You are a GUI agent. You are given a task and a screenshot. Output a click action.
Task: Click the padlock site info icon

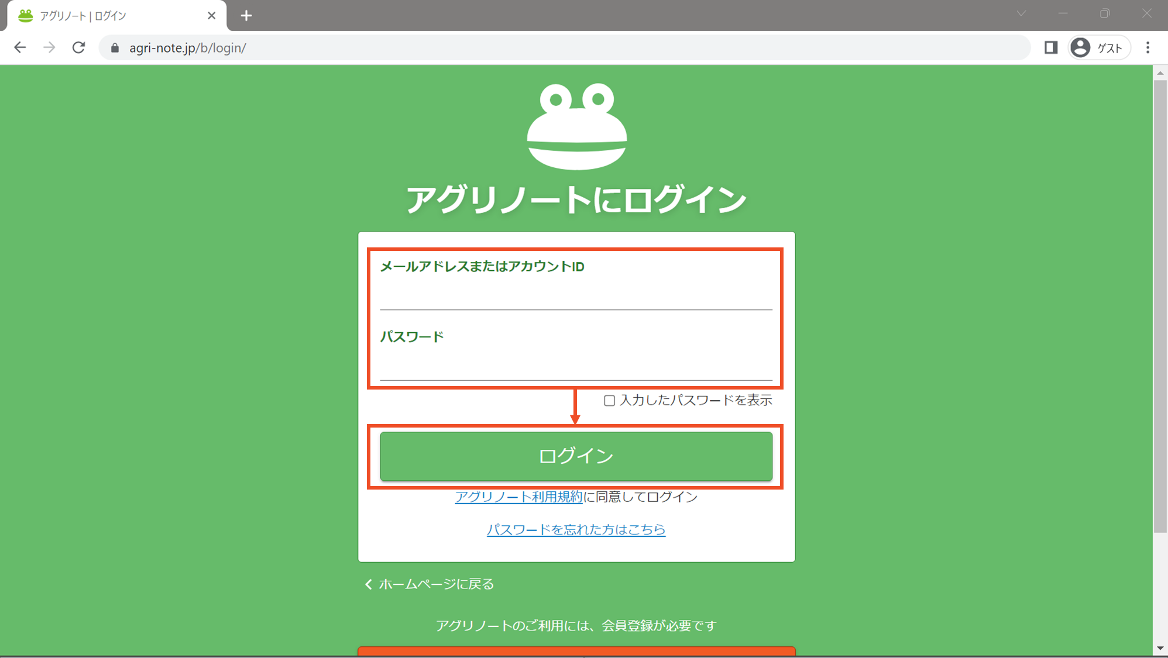[115, 48]
